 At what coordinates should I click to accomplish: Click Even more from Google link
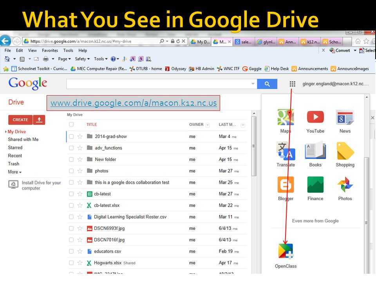[315, 221]
